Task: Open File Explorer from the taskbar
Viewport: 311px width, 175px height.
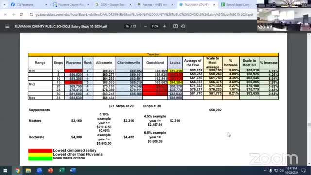Action: coord(28,170)
